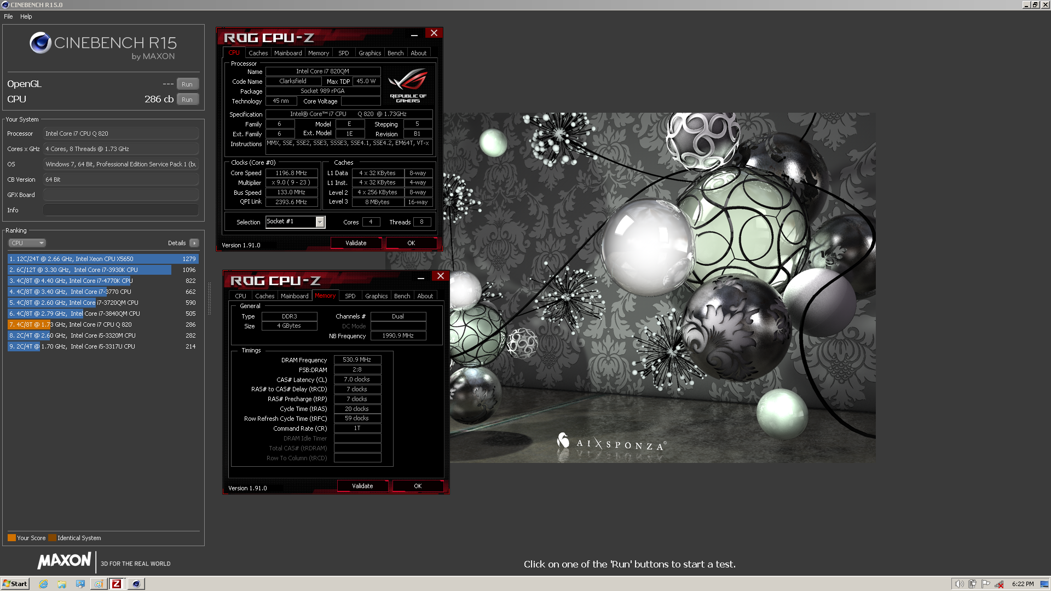1051x591 pixels.
Task: Open the CPU ranking type dropdown
Action: click(27, 243)
